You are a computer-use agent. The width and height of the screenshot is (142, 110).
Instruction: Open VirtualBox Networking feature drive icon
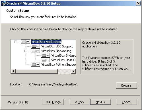point(36,51)
